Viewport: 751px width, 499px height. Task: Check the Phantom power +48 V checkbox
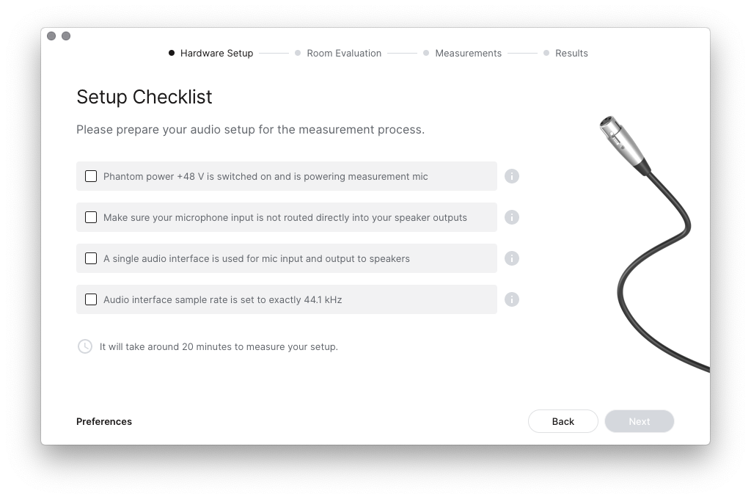[91, 176]
